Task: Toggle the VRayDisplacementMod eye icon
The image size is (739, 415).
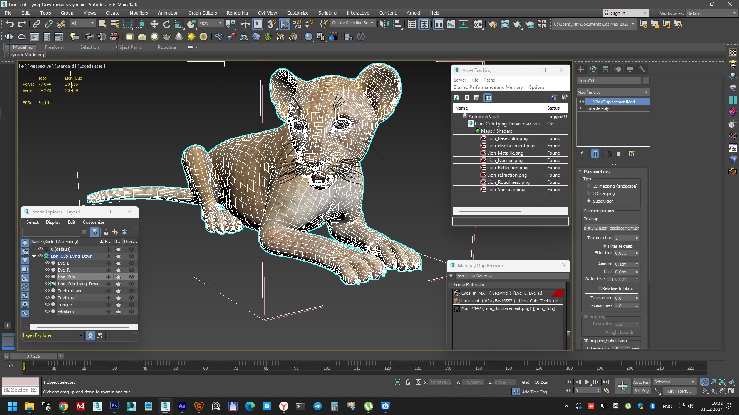Action: pos(582,102)
